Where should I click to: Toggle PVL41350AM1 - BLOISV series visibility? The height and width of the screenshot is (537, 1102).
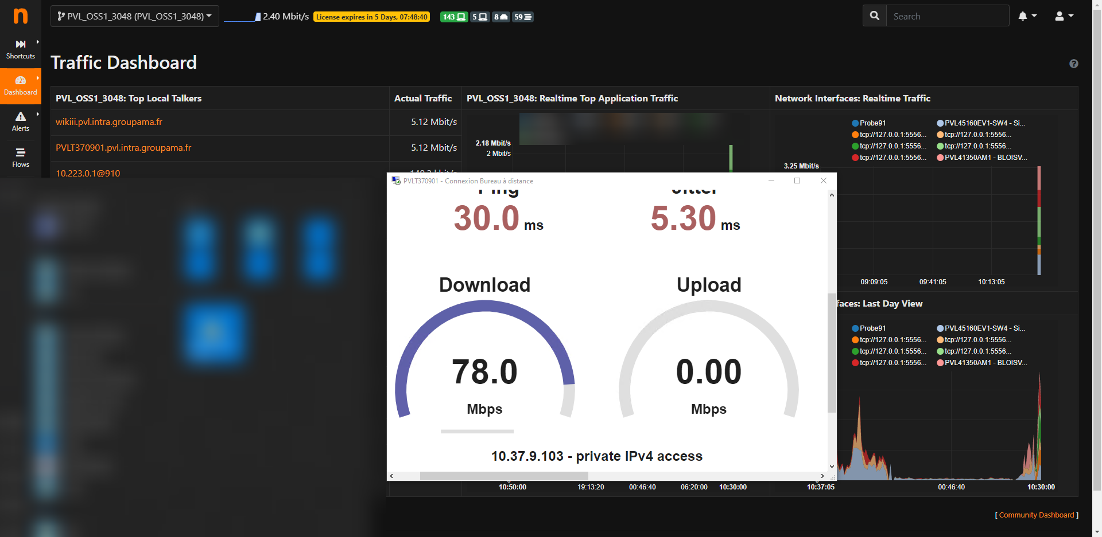[984, 157]
